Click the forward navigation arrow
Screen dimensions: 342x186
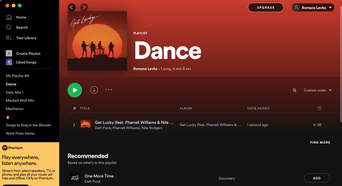(x=84, y=7)
